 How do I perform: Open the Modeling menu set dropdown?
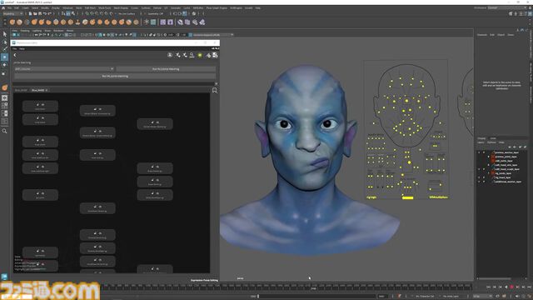point(12,13)
